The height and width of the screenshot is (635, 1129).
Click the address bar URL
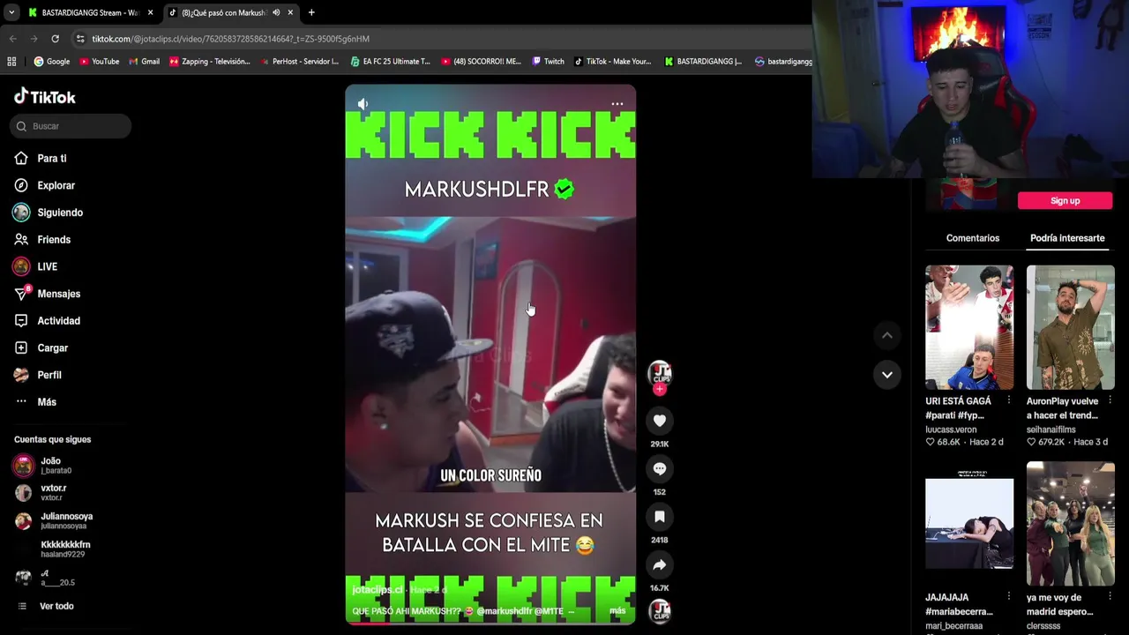(x=231, y=39)
